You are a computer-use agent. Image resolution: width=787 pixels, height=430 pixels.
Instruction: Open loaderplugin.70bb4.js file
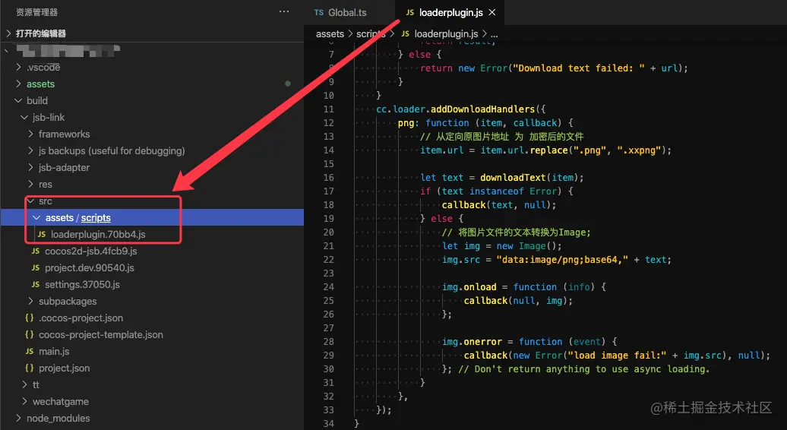pos(98,234)
